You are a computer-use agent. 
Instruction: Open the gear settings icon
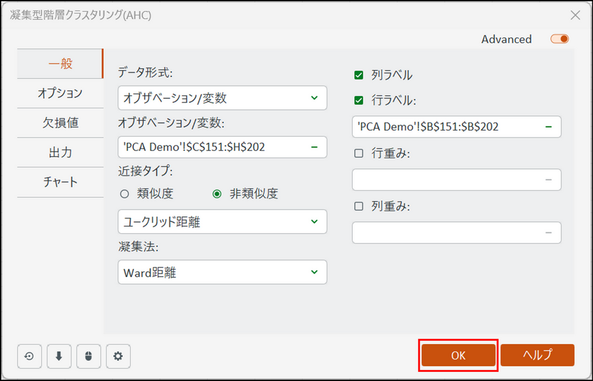click(x=118, y=356)
